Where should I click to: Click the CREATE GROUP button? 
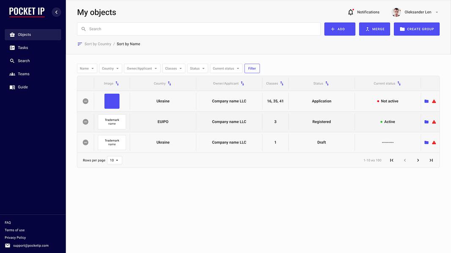point(416,29)
